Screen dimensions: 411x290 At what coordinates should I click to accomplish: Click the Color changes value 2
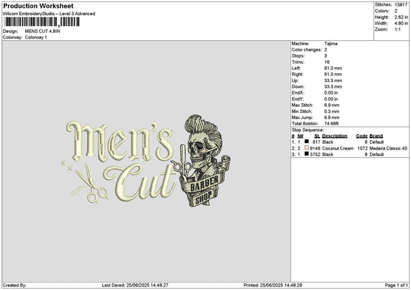pos(325,50)
